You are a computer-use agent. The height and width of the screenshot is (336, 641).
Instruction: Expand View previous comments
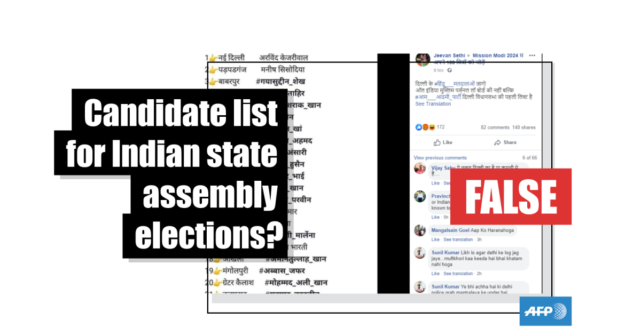click(x=440, y=158)
